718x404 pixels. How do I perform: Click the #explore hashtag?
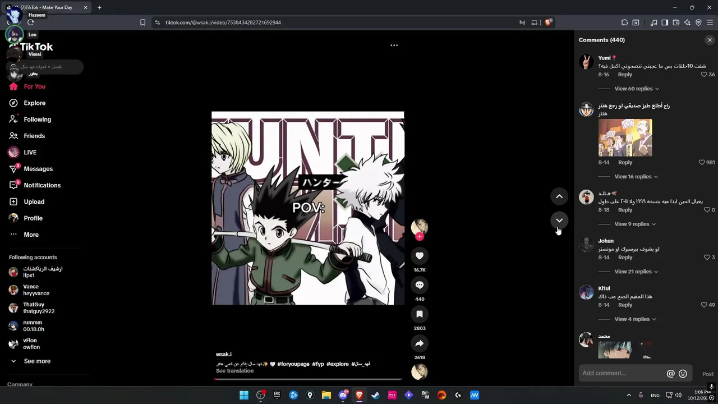338,364
